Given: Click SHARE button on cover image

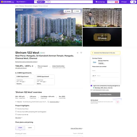Looking at the screenshot, I should click(x=67, y=11).
